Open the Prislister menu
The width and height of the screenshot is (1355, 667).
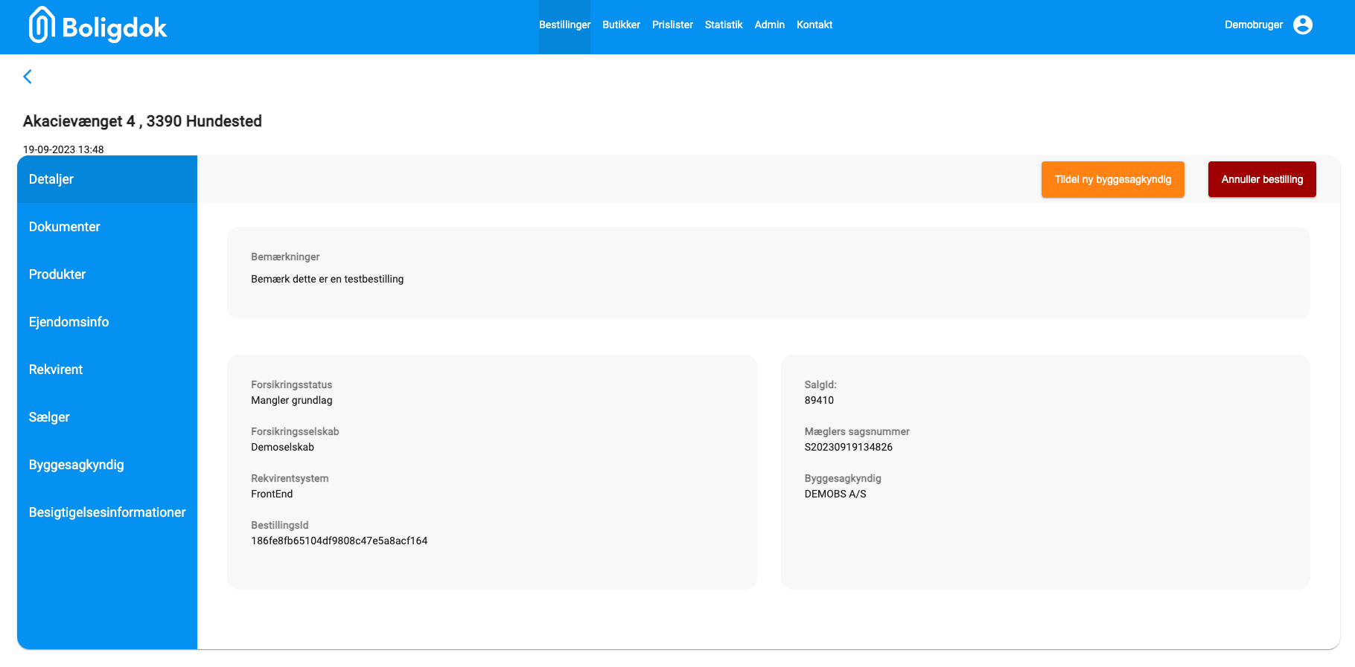pos(672,25)
